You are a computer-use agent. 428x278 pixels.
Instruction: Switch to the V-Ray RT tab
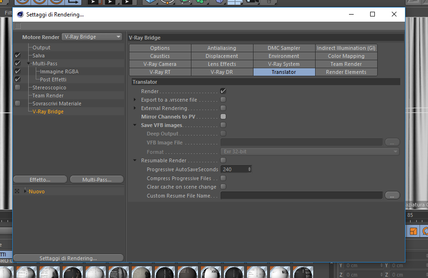tap(160, 72)
